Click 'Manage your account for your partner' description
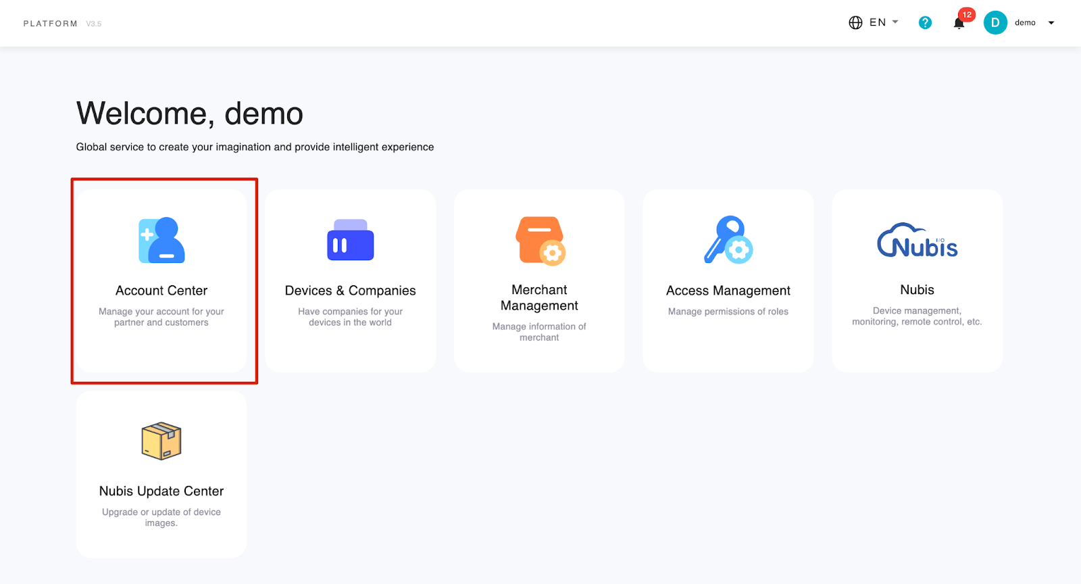The width and height of the screenshot is (1081, 584). click(x=161, y=317)
